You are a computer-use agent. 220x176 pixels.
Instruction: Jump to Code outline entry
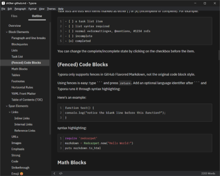tap(15, 161)
